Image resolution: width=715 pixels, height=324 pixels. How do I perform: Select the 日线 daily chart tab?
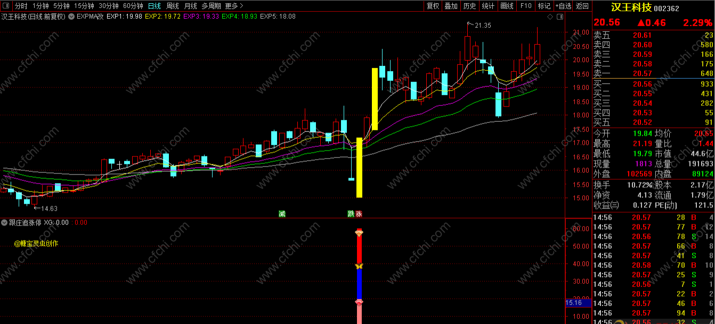155,6
